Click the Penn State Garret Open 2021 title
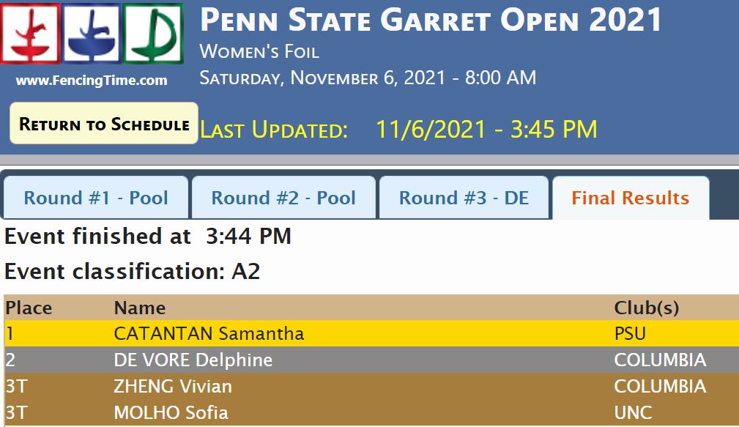Image resolution: width=739 pixels, height=427 pixels. click(431, 21)
